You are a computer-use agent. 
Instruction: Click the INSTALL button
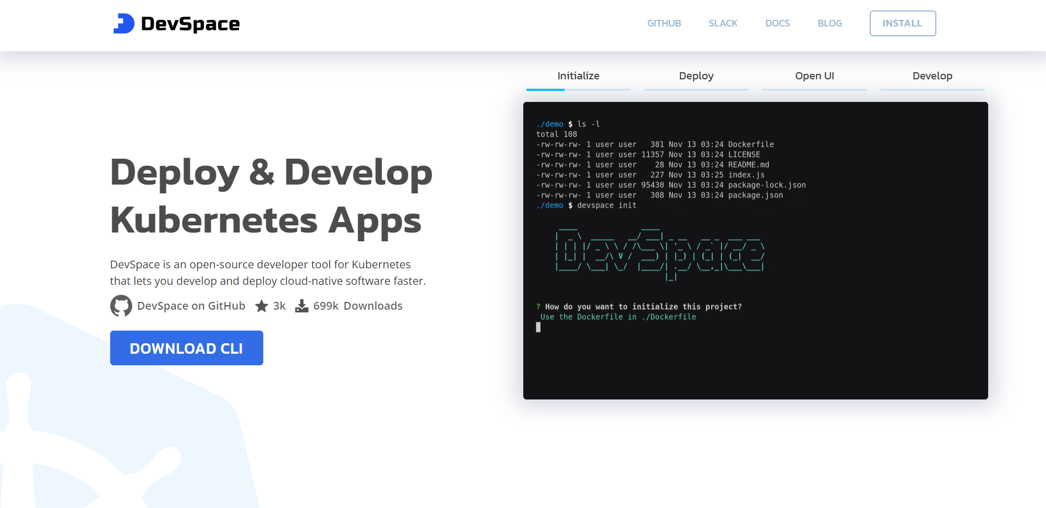coord(902,23)
